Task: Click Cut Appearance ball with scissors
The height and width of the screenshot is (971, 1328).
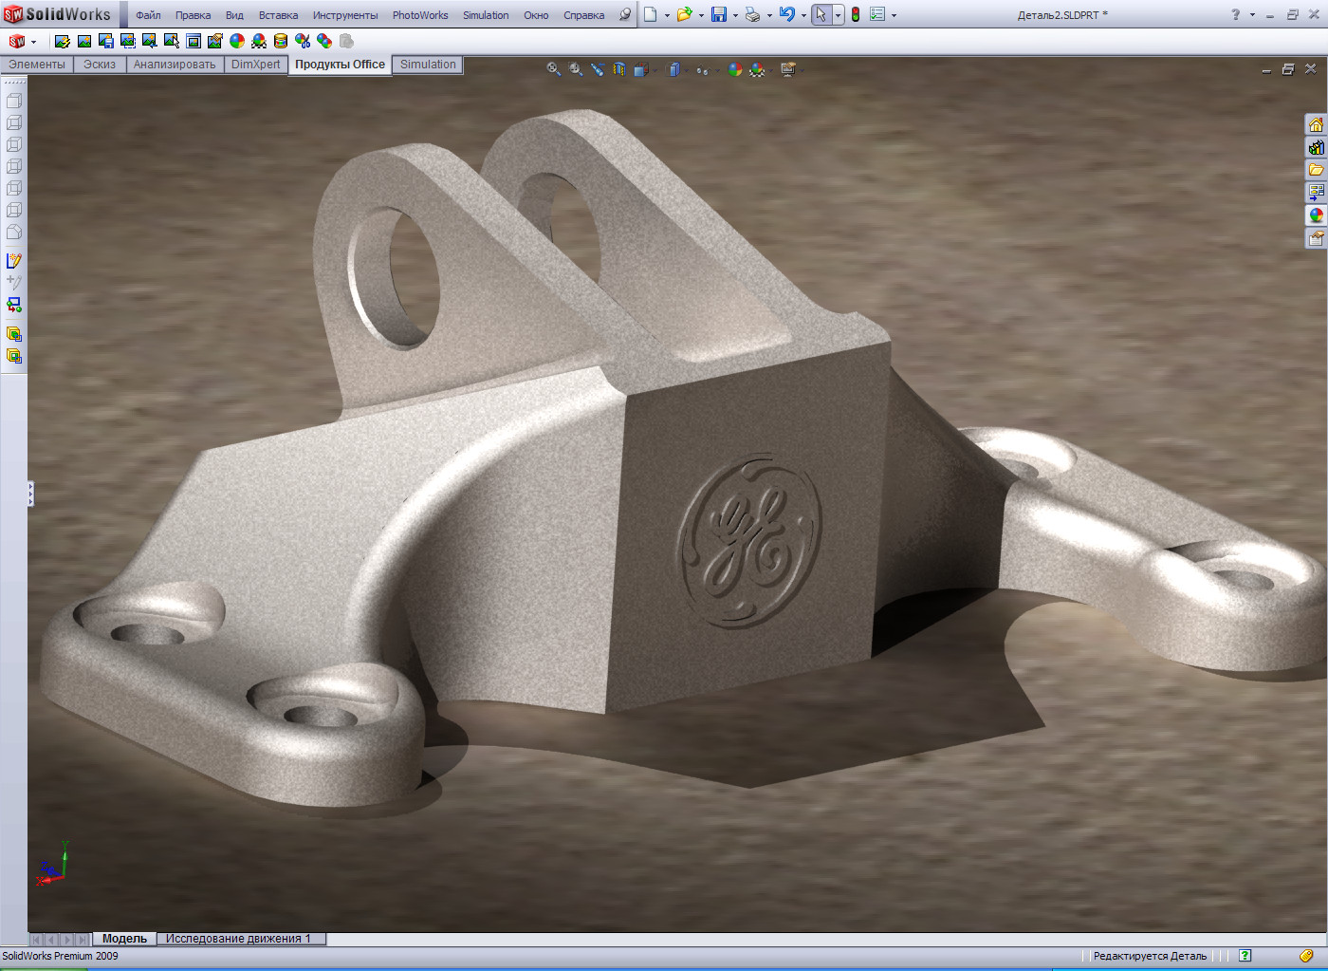Action: click(x=303, y=41)
